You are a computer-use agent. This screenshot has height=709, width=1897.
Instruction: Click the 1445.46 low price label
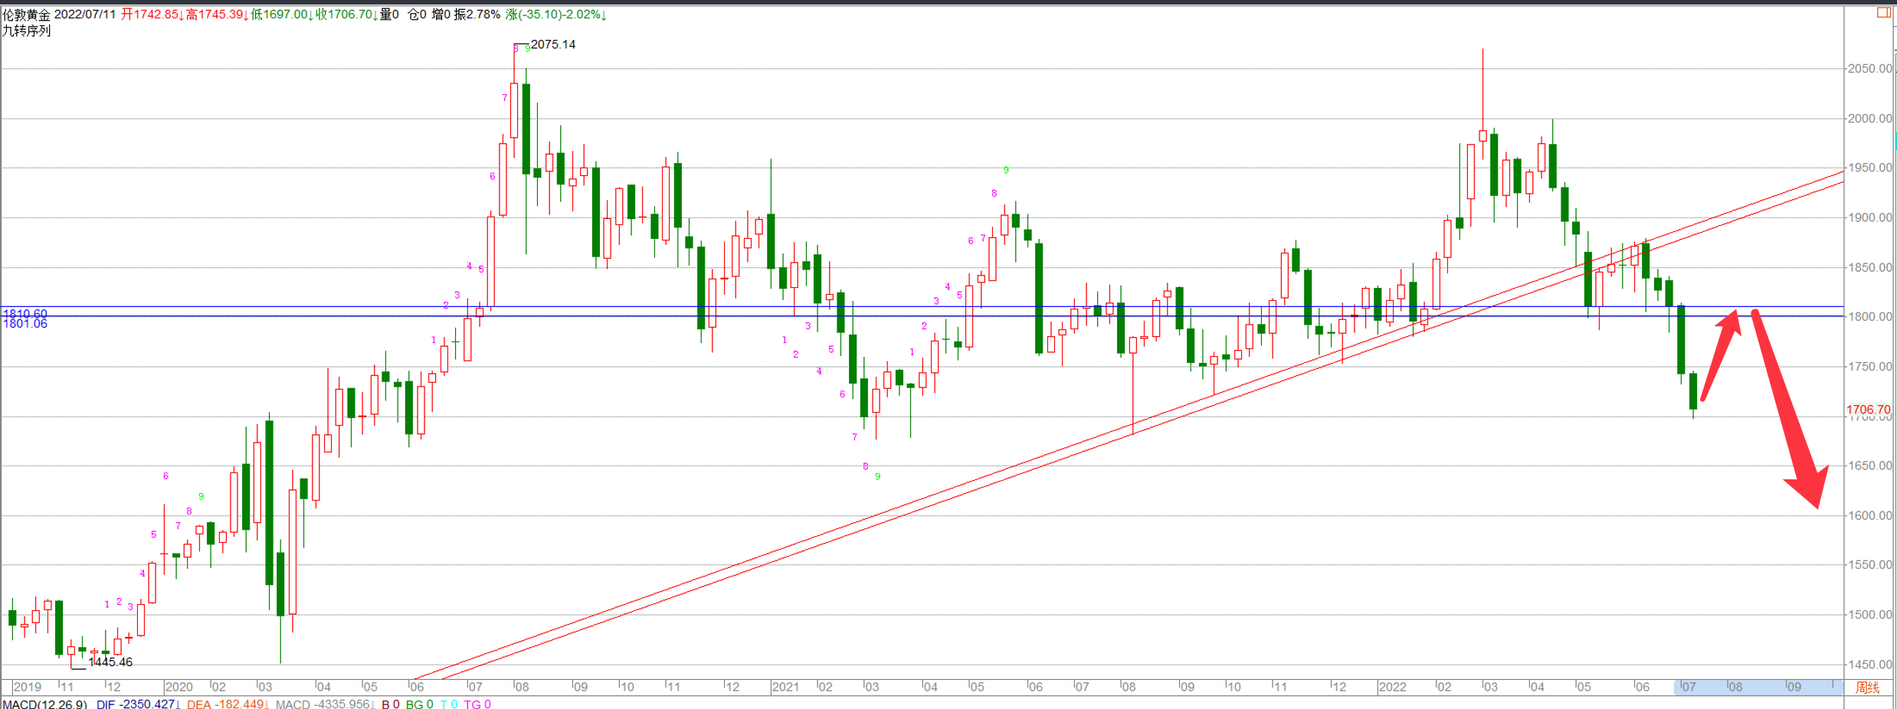[110, 662]
